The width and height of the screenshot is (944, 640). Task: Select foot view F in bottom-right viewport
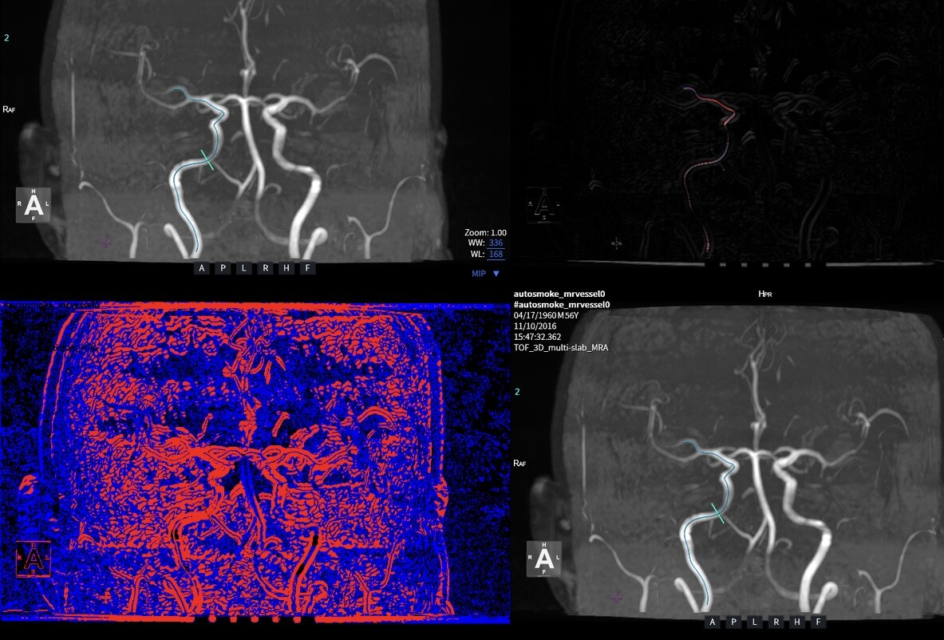pos(818,622)
